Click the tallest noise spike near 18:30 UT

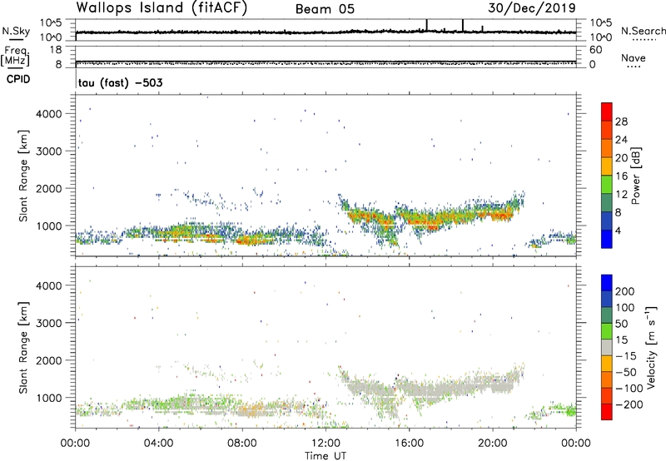[463, 26]
